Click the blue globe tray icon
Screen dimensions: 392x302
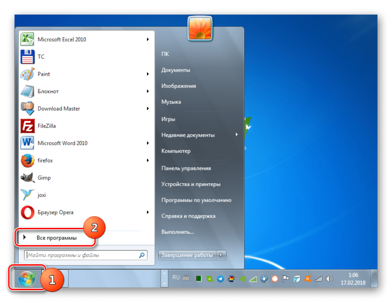point(264,279)
